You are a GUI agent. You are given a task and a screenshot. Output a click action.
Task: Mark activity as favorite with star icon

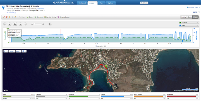[13, 17]
